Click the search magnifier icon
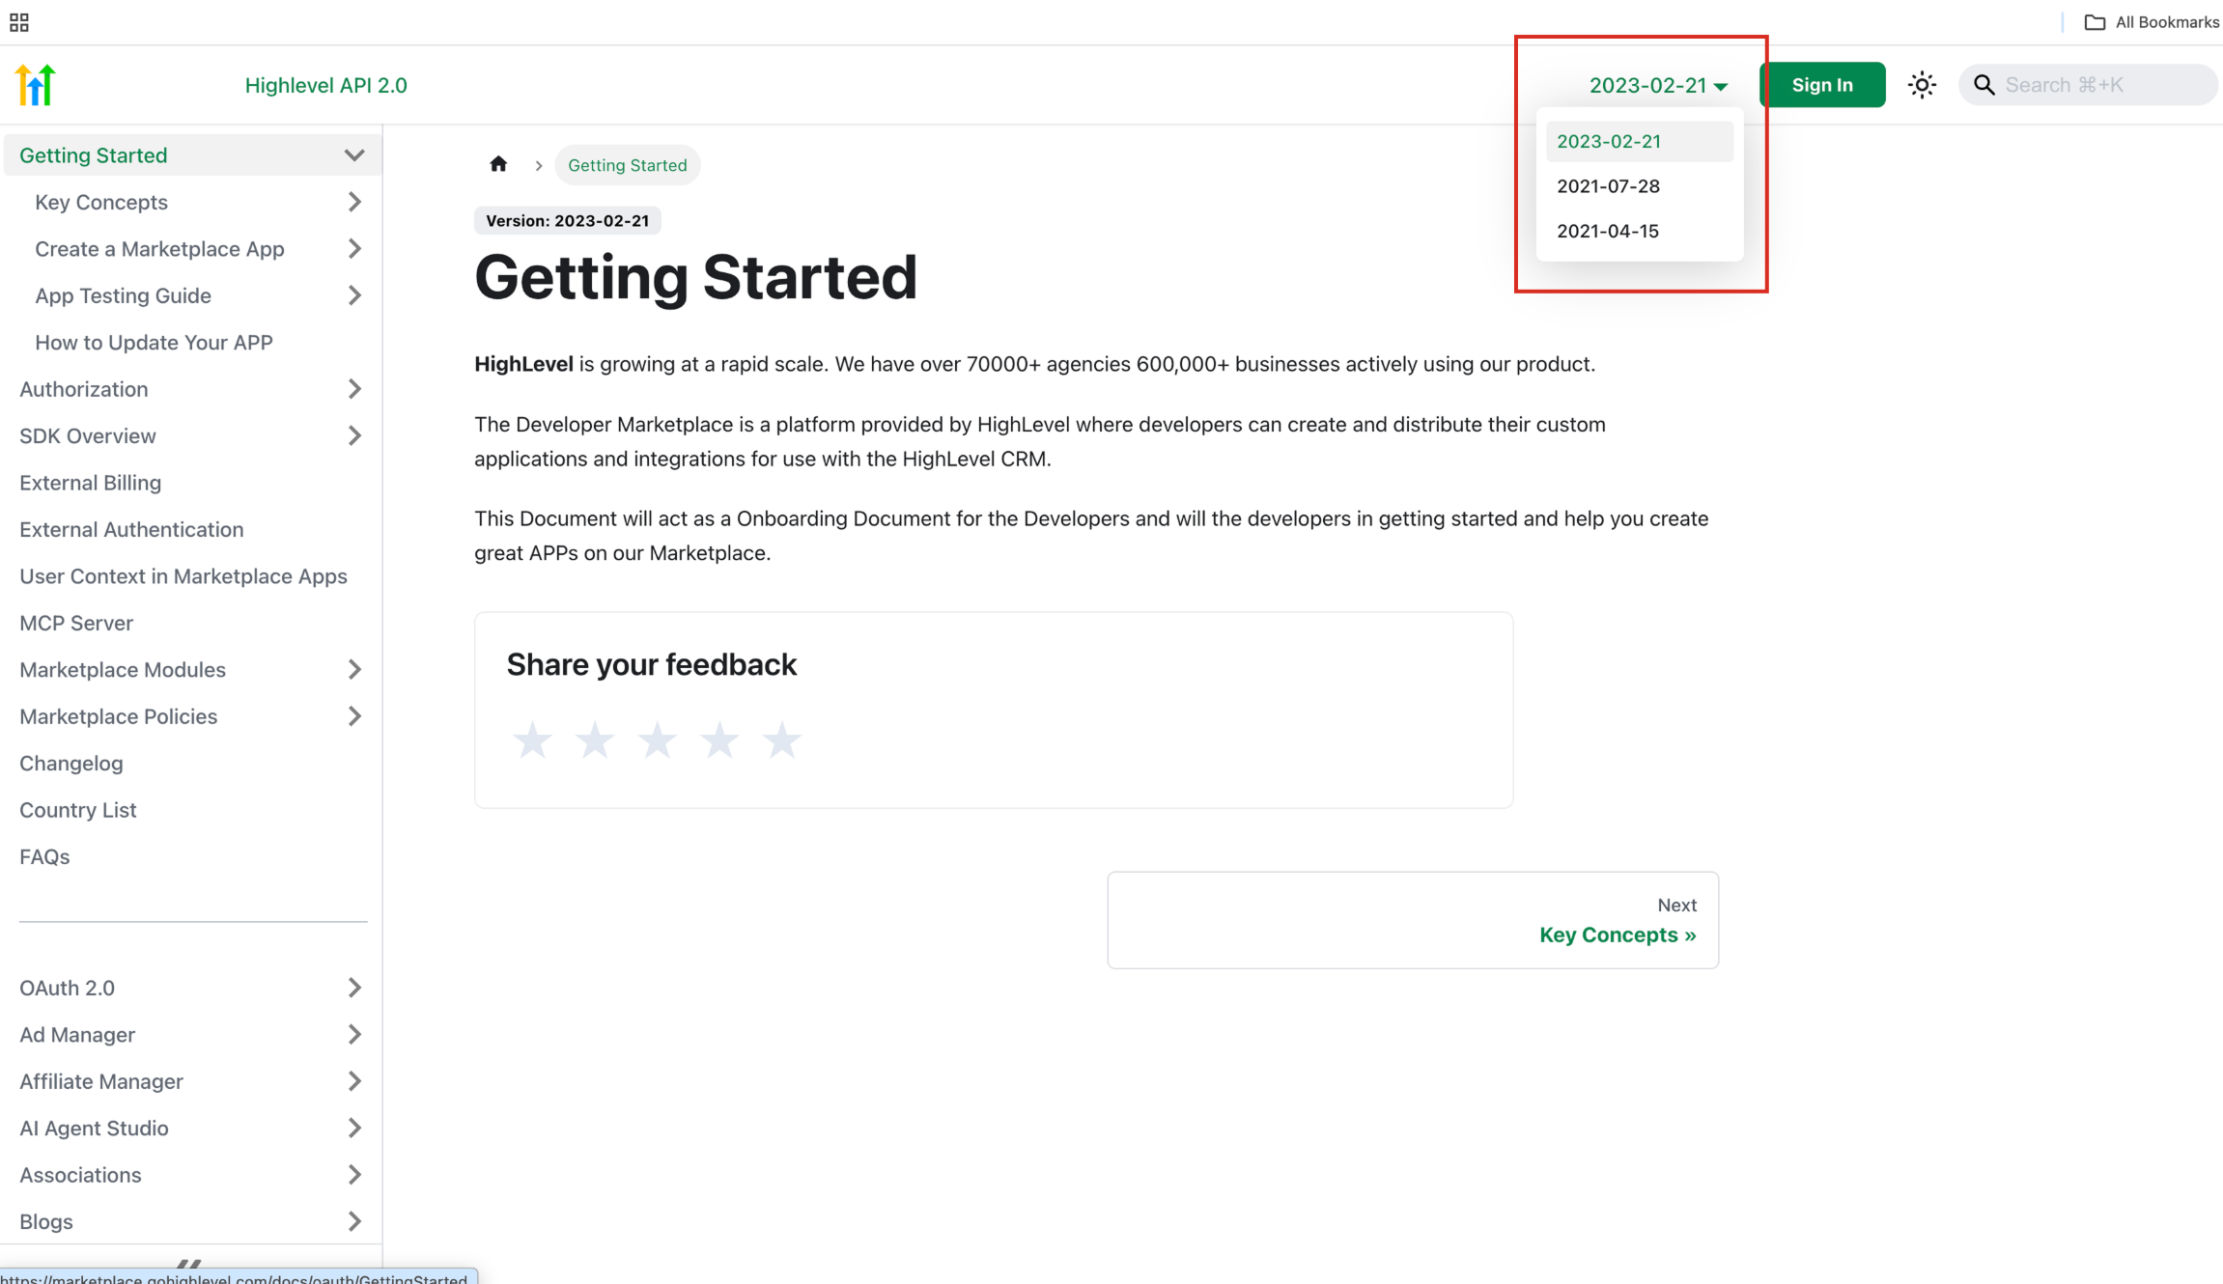 (x=1984, y=85)
